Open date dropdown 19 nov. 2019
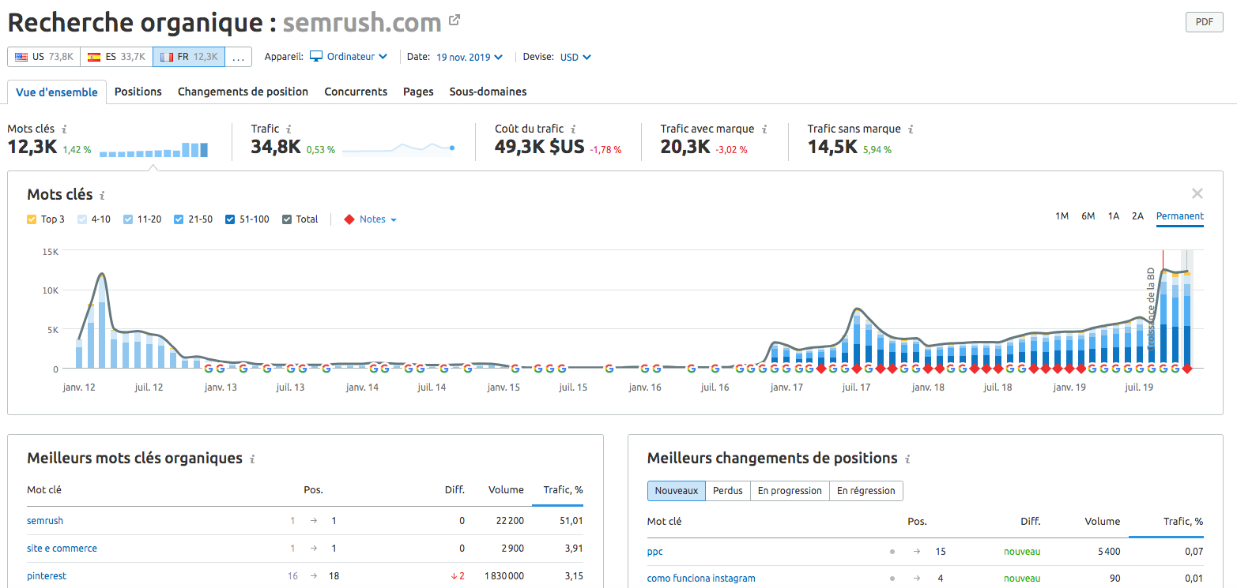1237x588 pixels. click(x=470, y=57)
